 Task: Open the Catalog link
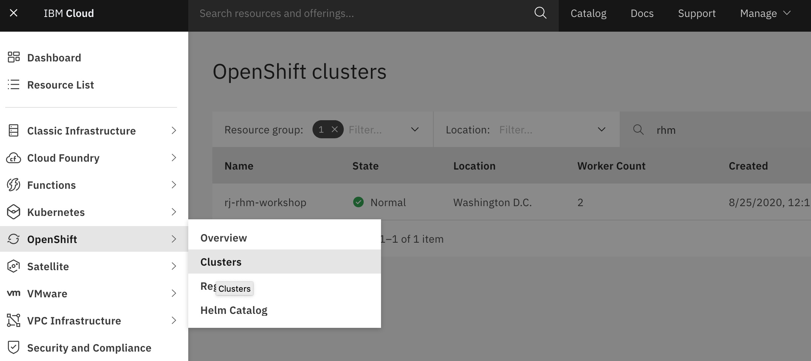[x=588, y=14]
